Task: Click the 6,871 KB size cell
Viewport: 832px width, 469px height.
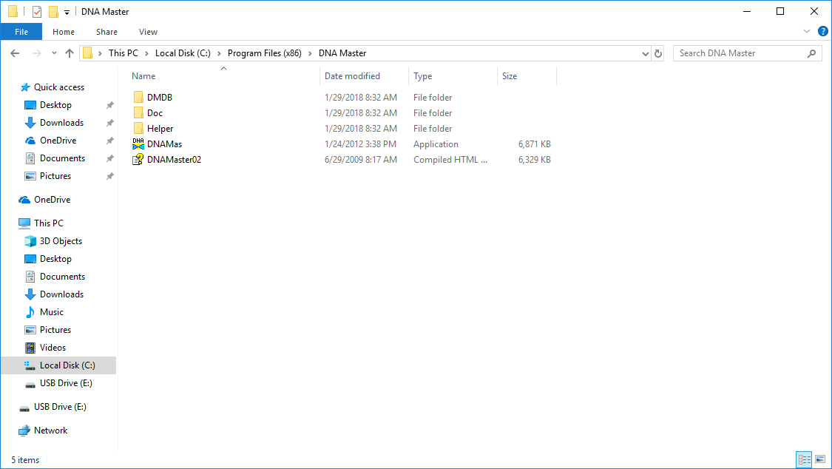Action: click(x=534, y=144)
